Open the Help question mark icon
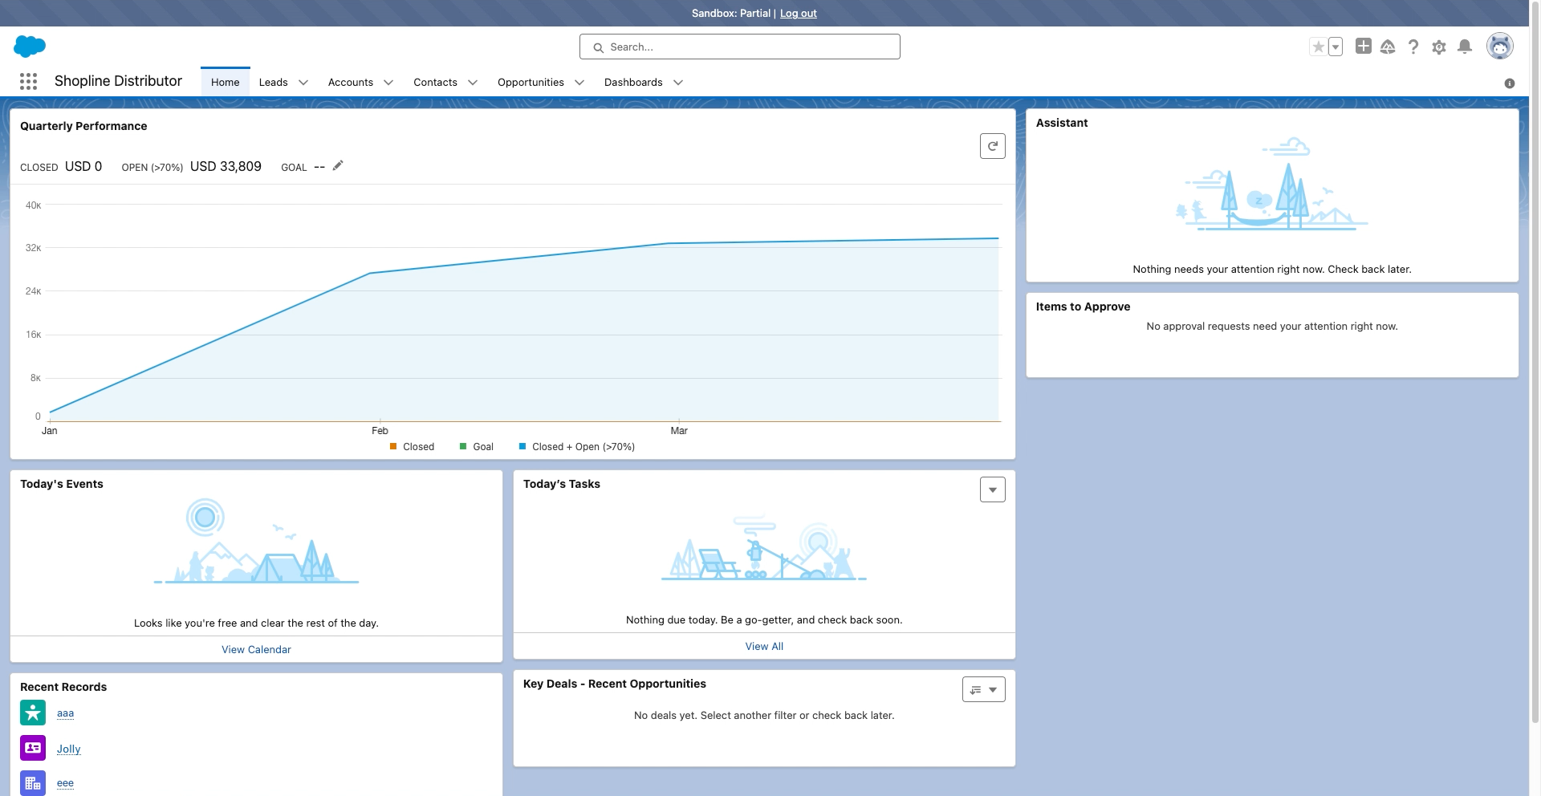Image resolution: width=1541 pixels, height=796 pixels. pyautogui.click(x=1413, y=47)
